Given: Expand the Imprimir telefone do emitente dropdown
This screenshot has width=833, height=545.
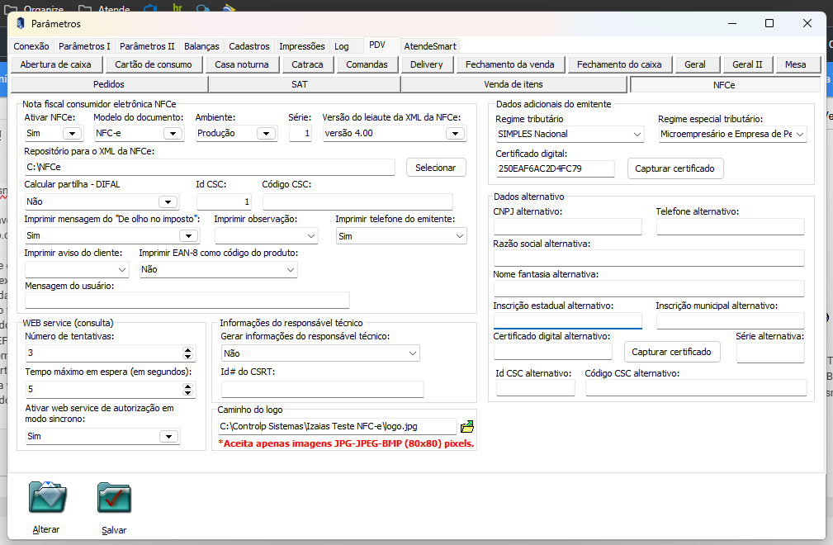Looking at the screenshot, I should click(x=460, y=236).
